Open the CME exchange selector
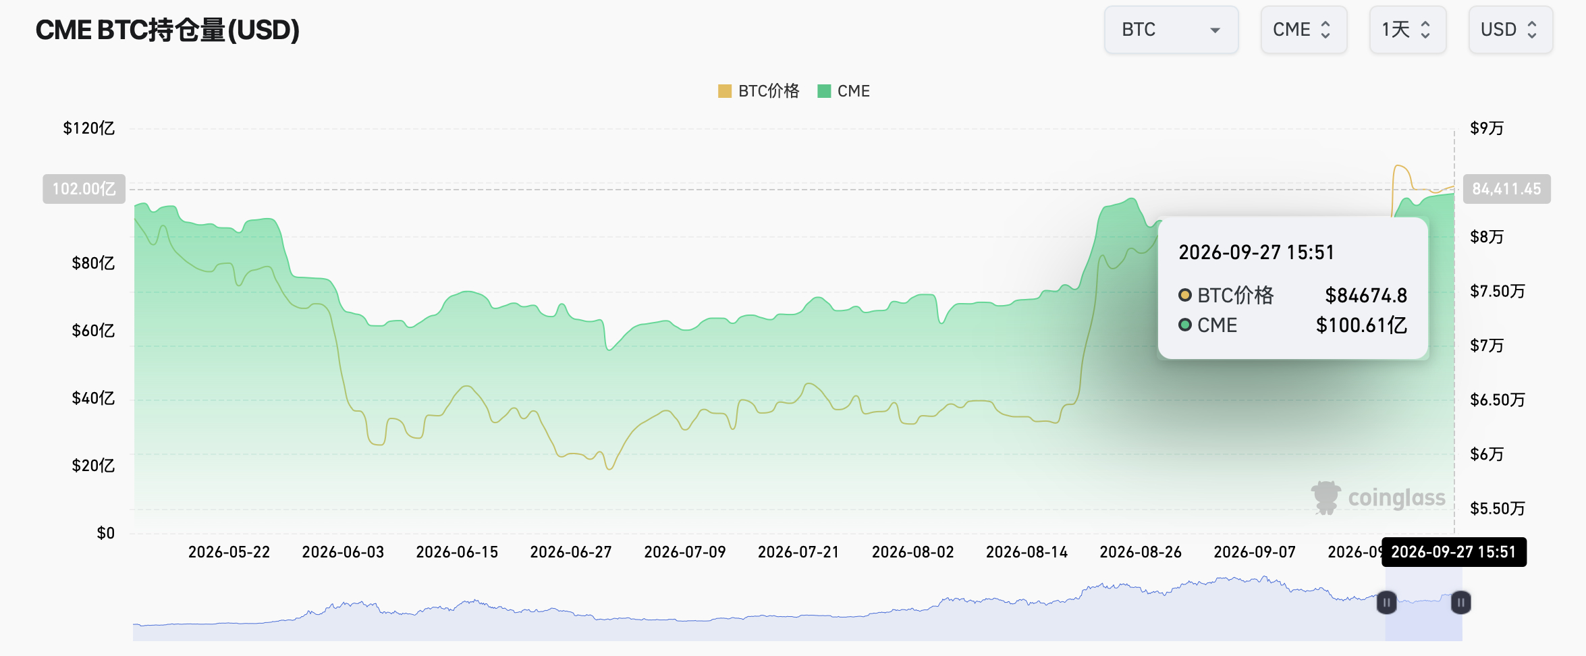Viewport: 1586px width, 656px height. (x=1303, y=30)
